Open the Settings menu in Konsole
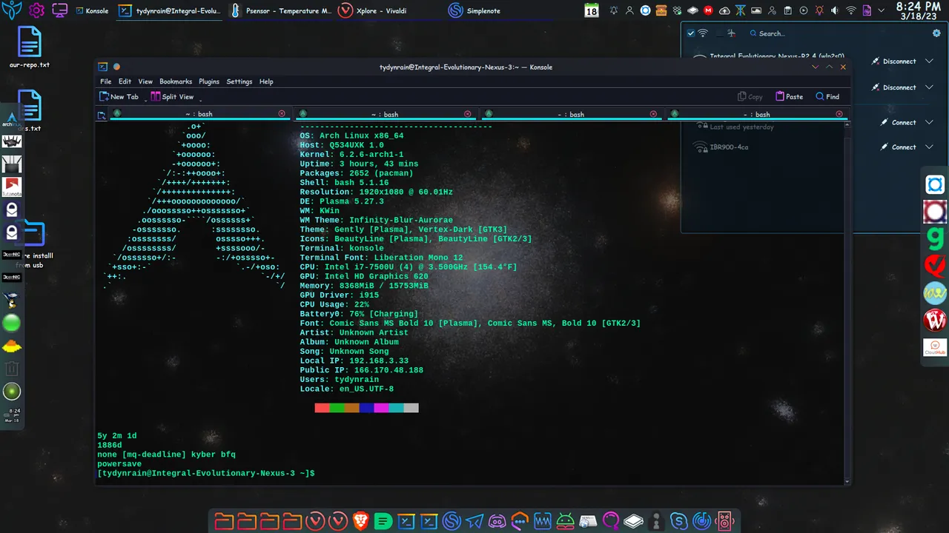Viewport: 949px width, 533px height. (x=239, y=81)
